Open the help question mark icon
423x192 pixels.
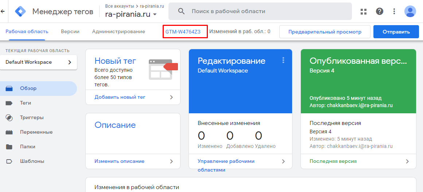(380, 11)
